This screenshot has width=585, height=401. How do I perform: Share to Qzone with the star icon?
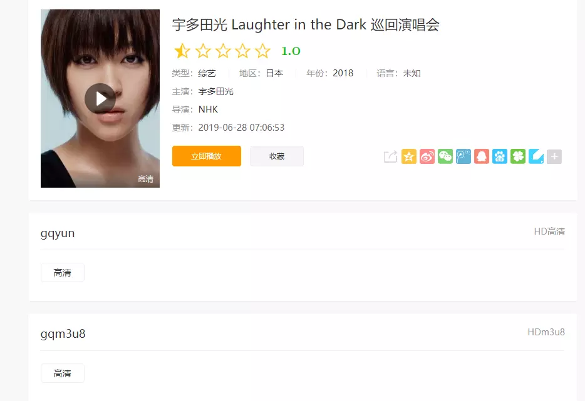[x=408, y=156]
